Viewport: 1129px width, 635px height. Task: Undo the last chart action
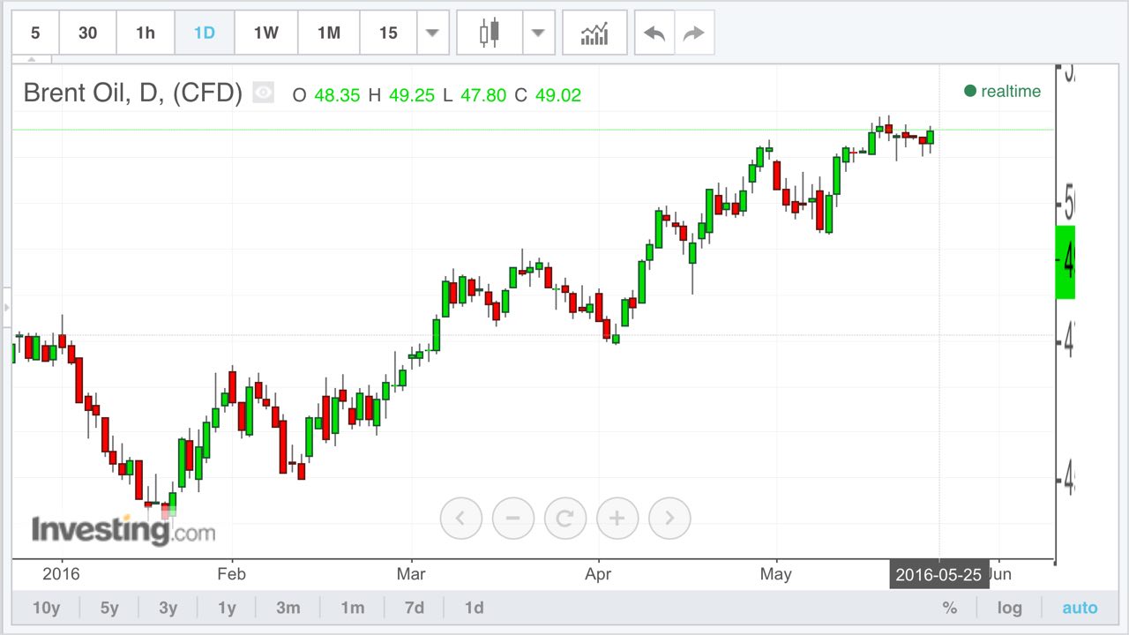pyautogui.click(x=654, y=33)
